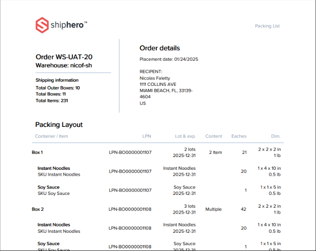
Task: Select the Dim. column header
Action: coord(275,136)
